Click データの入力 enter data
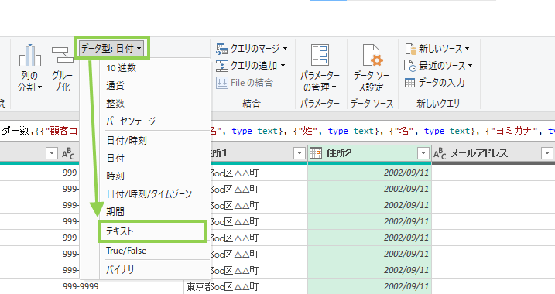The height and width of the screenshot is (294, 555). [434, 83]
